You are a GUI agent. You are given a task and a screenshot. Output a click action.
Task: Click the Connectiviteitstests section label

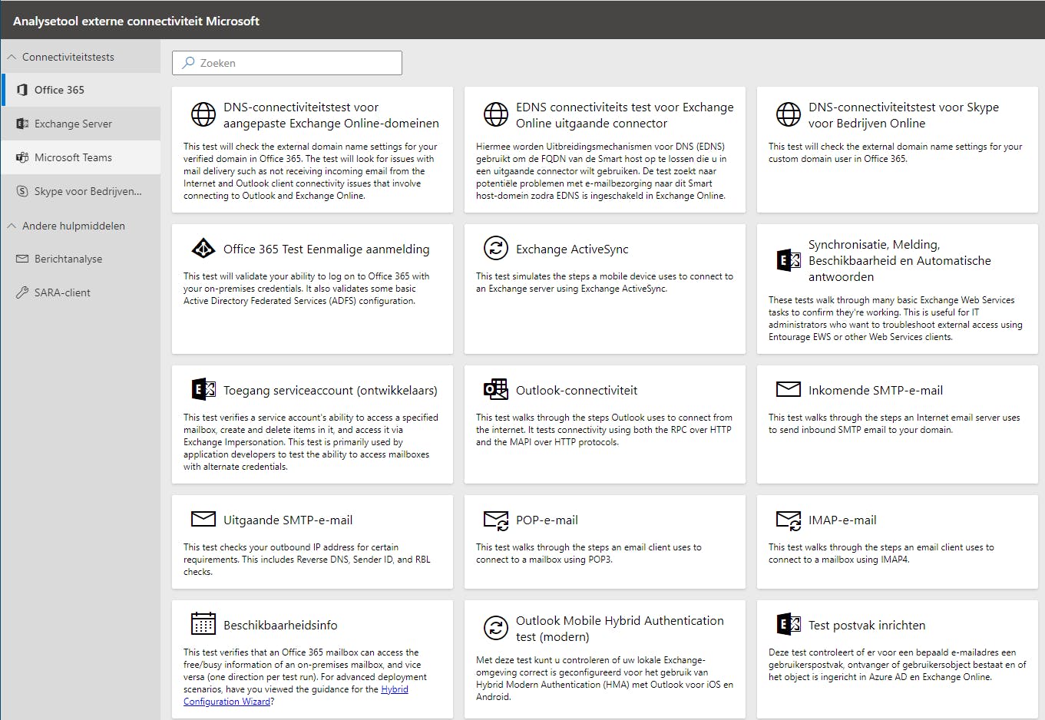coord(68,57)
